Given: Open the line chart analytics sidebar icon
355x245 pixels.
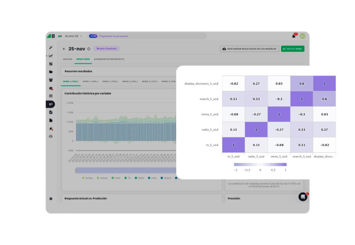Looking at the screenshot, I should click(51, 56).
